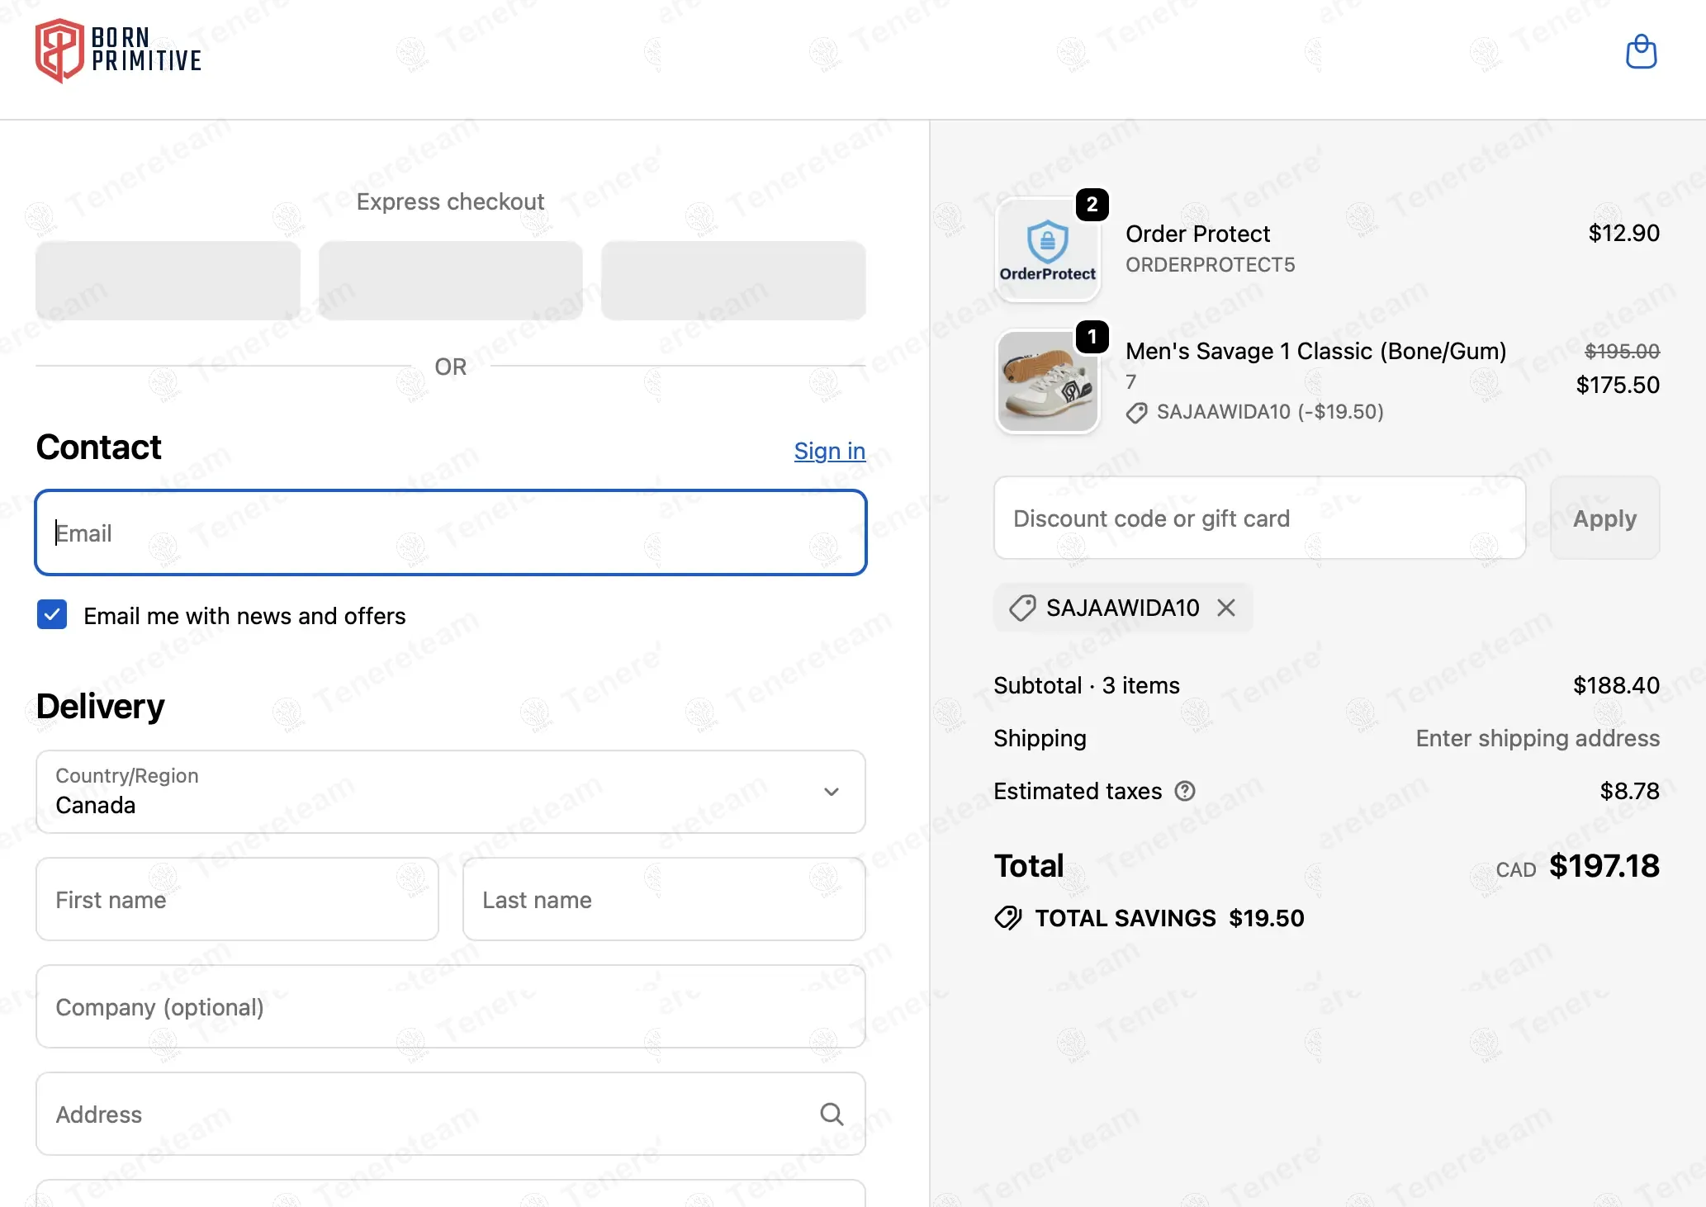
Task: Click the first express checkout button
Action: pos(168,281)
